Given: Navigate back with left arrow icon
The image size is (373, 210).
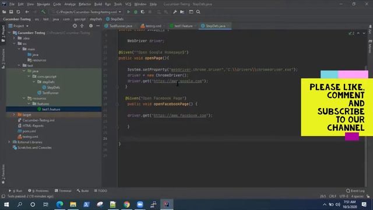Looking at the screenshot, I should pos(27,12).
